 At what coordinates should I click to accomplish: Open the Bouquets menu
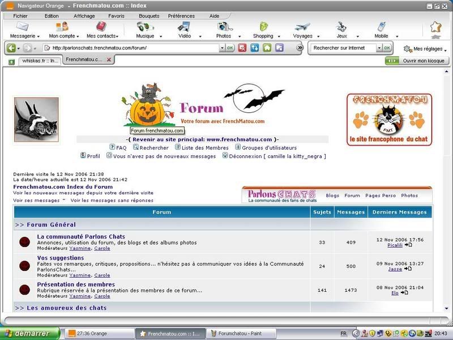tap(149, 16)
